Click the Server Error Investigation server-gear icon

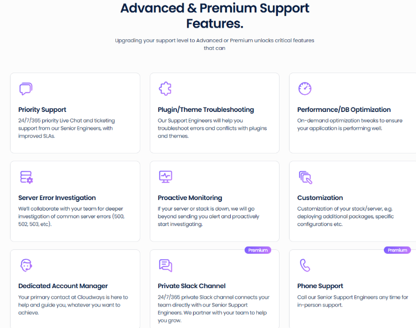(x=26, y=177)
